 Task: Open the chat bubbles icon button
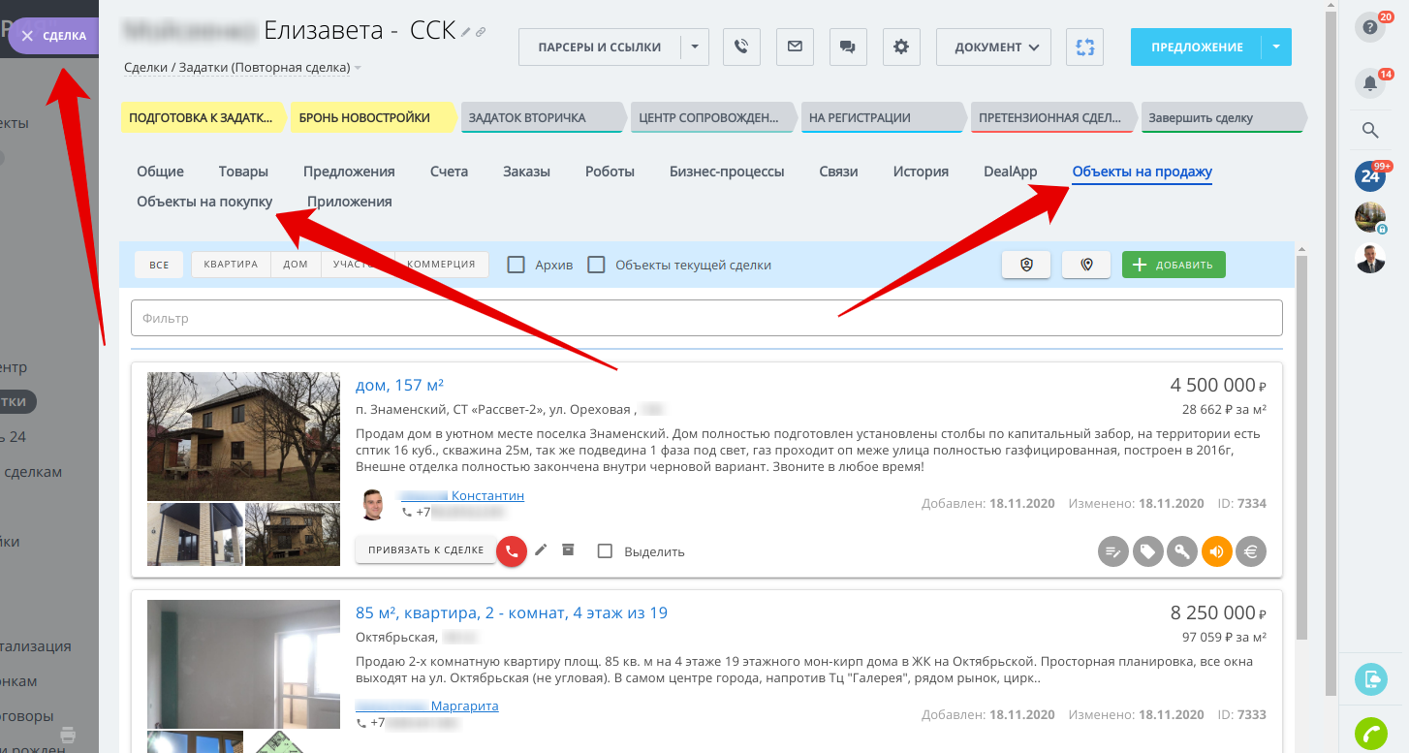[x=848, y=47]
